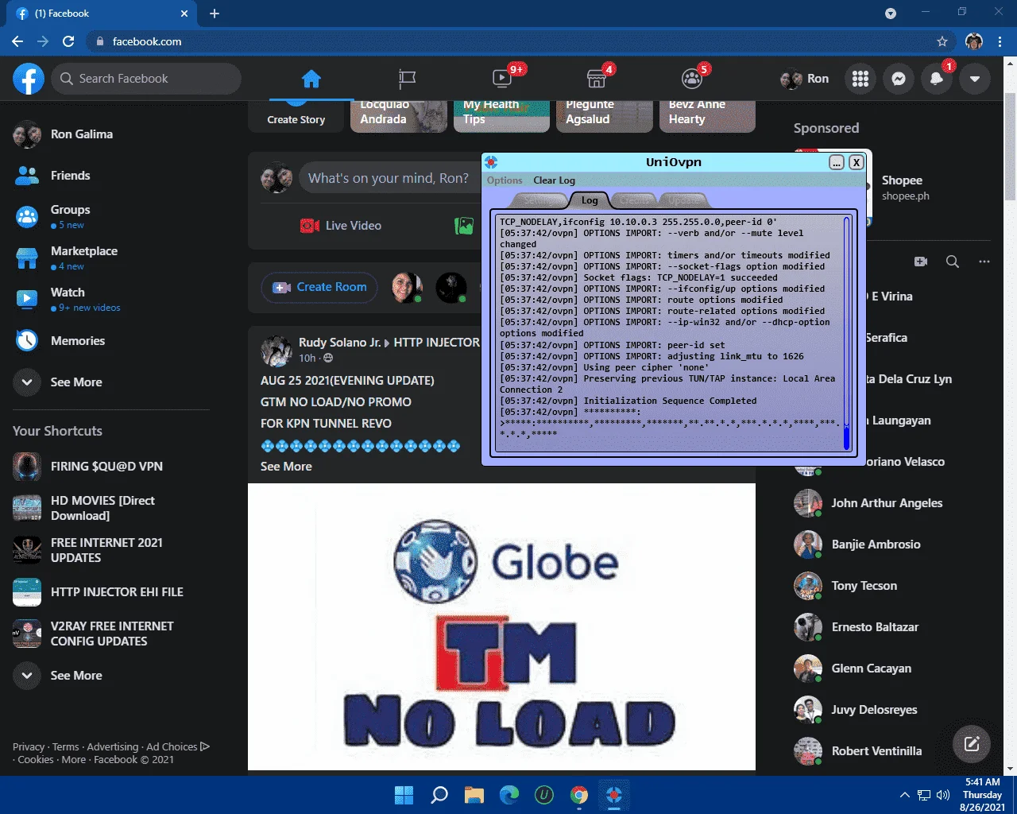
Task: Click the What's on your mind composer
Action: pyautogui.click(x=389, y=178)
